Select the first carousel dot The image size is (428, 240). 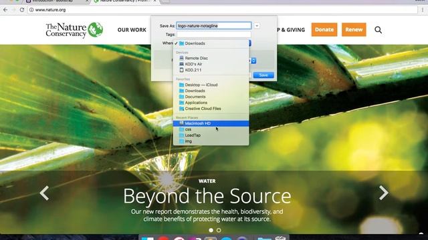point(211,230)
